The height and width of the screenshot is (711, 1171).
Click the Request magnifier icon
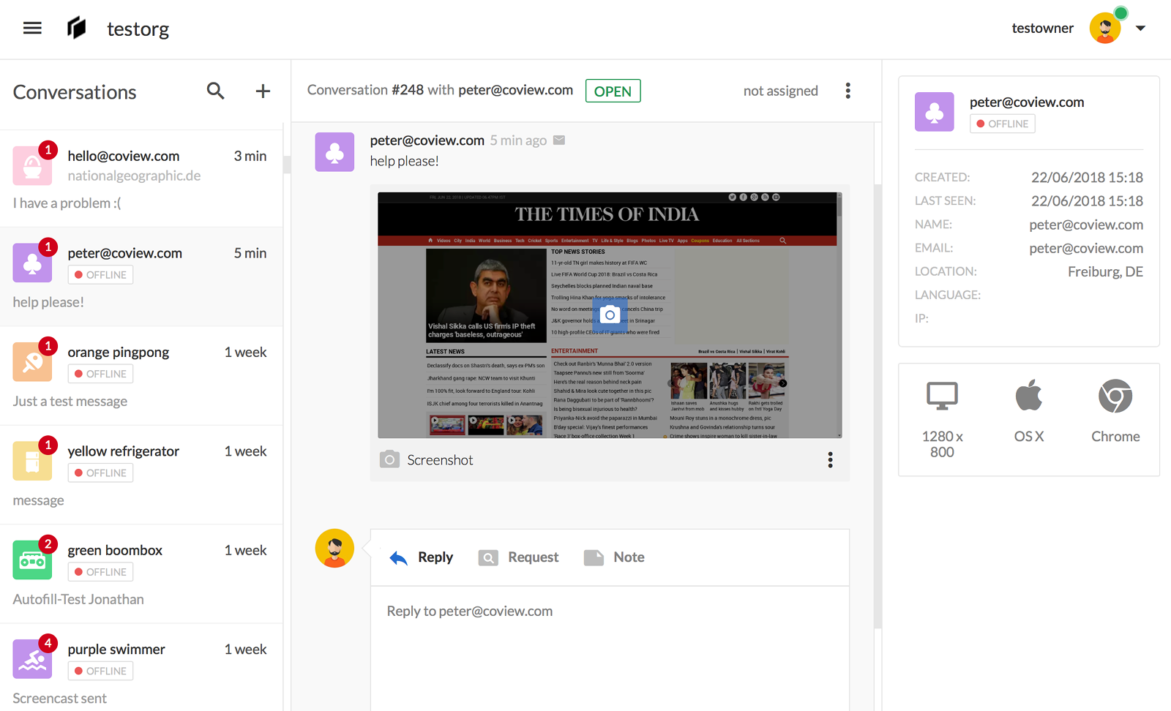coord(488,558)
